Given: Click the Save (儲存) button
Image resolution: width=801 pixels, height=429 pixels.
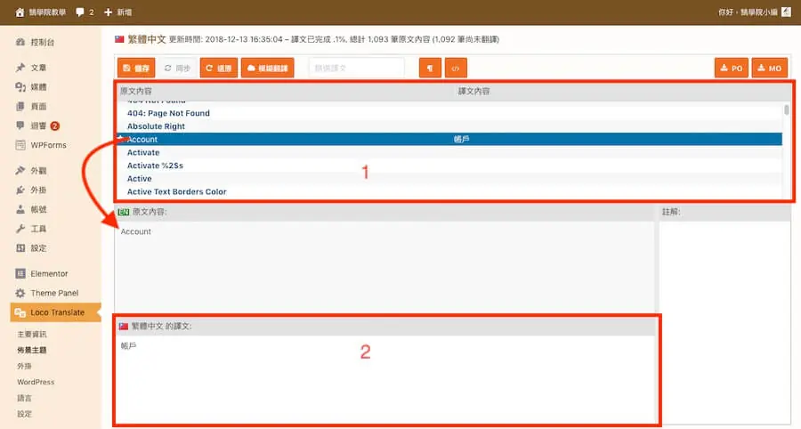Looking at the screenshot, I should [x=136, y=68].
